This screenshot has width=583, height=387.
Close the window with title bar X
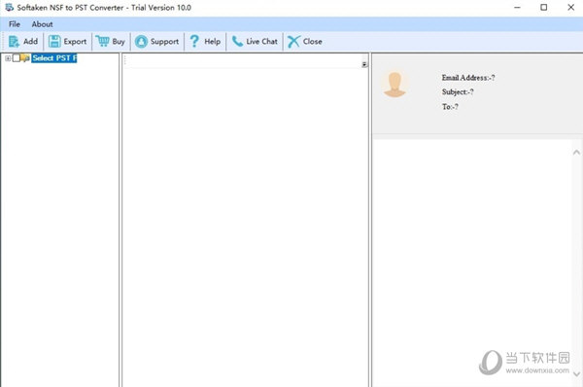tap(571, 7)
